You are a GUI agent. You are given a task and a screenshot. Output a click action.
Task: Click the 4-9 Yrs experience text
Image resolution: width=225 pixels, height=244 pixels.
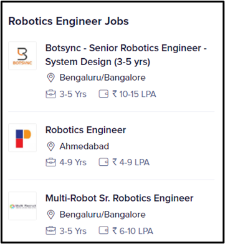73,163
